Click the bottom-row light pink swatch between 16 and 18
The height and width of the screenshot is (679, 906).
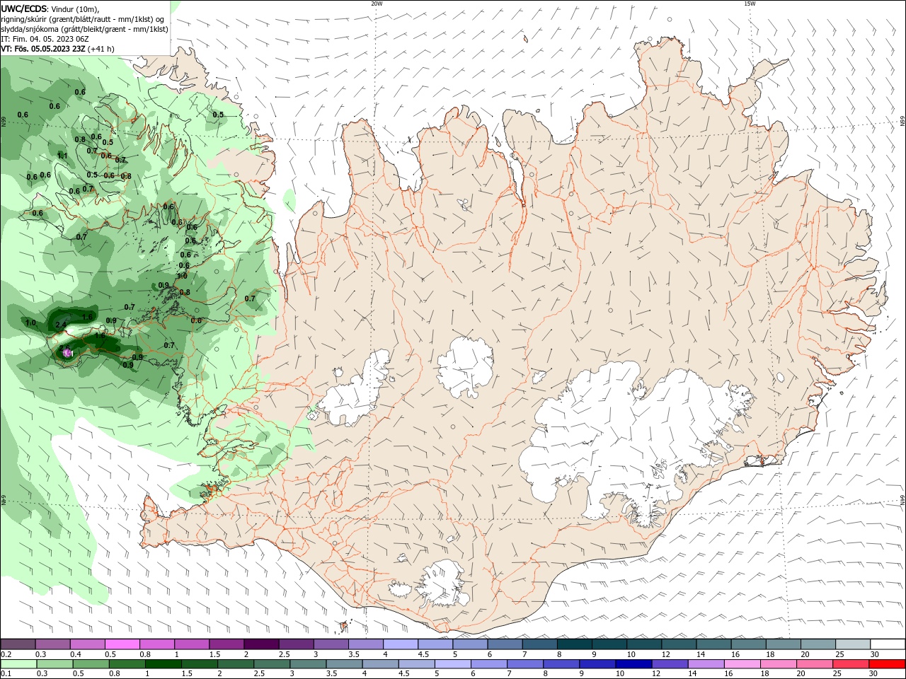(x=741, y=664)
